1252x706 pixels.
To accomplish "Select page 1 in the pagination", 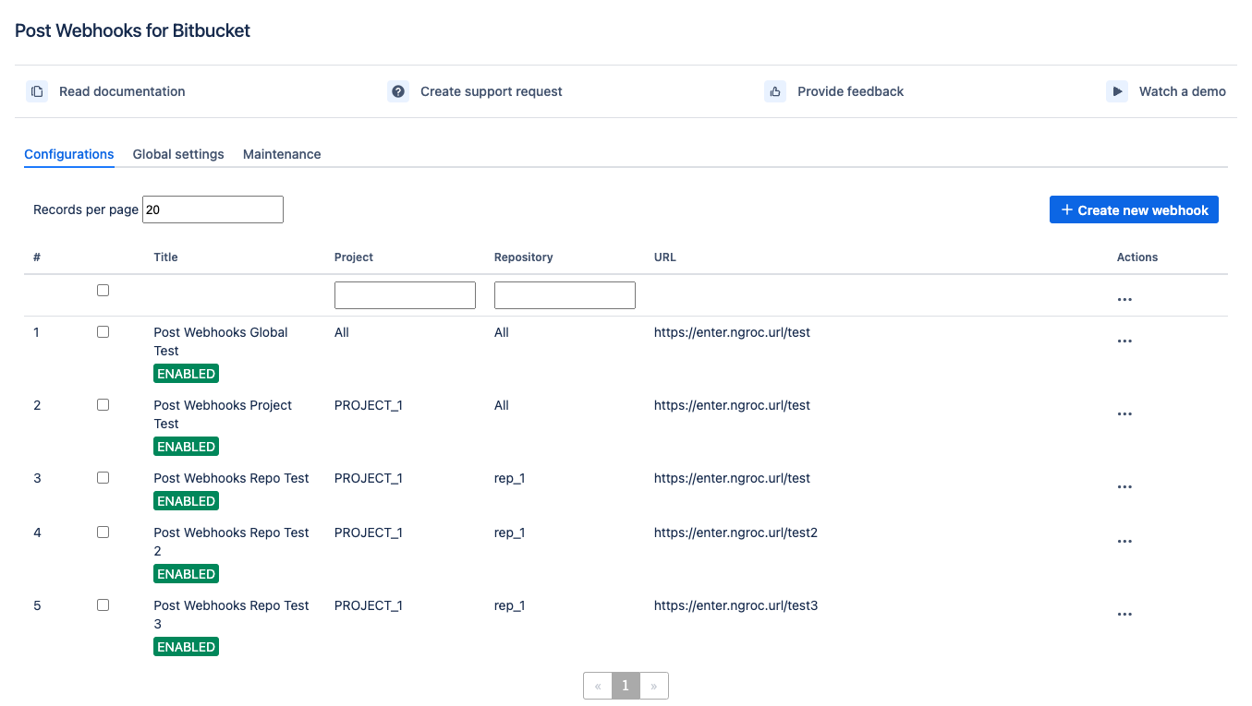I will (x=626, y=686).
